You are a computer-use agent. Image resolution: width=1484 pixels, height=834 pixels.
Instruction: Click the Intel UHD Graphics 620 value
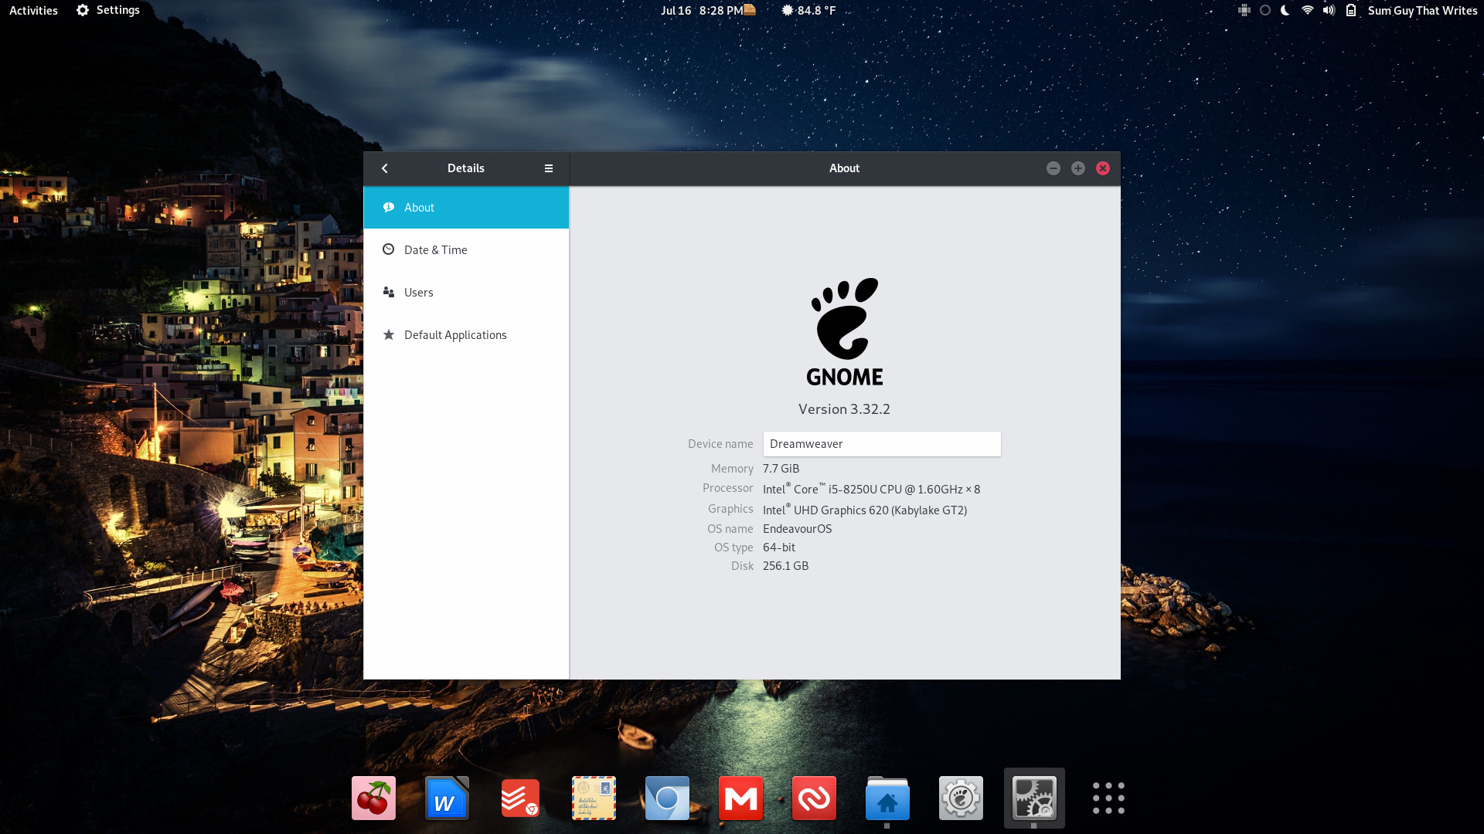[x=865, y=510]
